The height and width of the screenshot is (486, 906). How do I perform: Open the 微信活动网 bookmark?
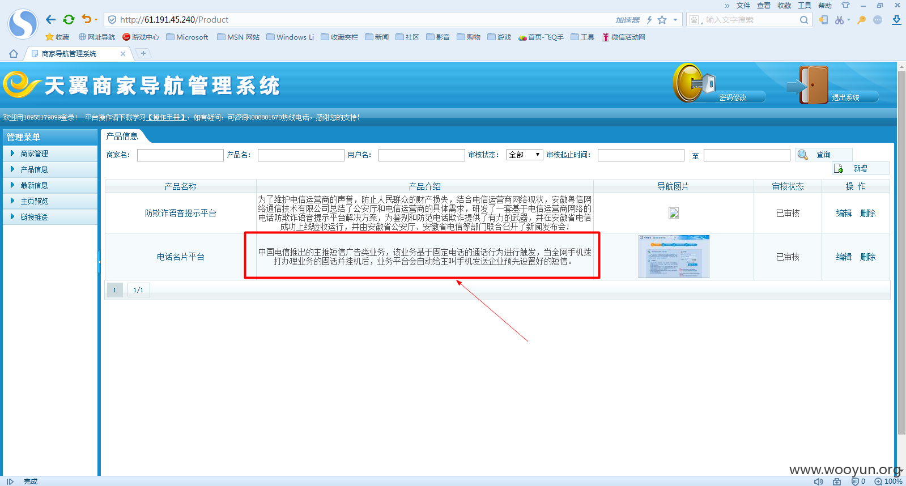623,37
